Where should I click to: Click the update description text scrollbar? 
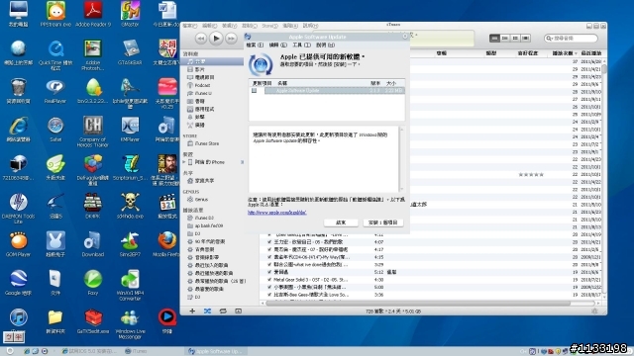[x=401, y=159]
